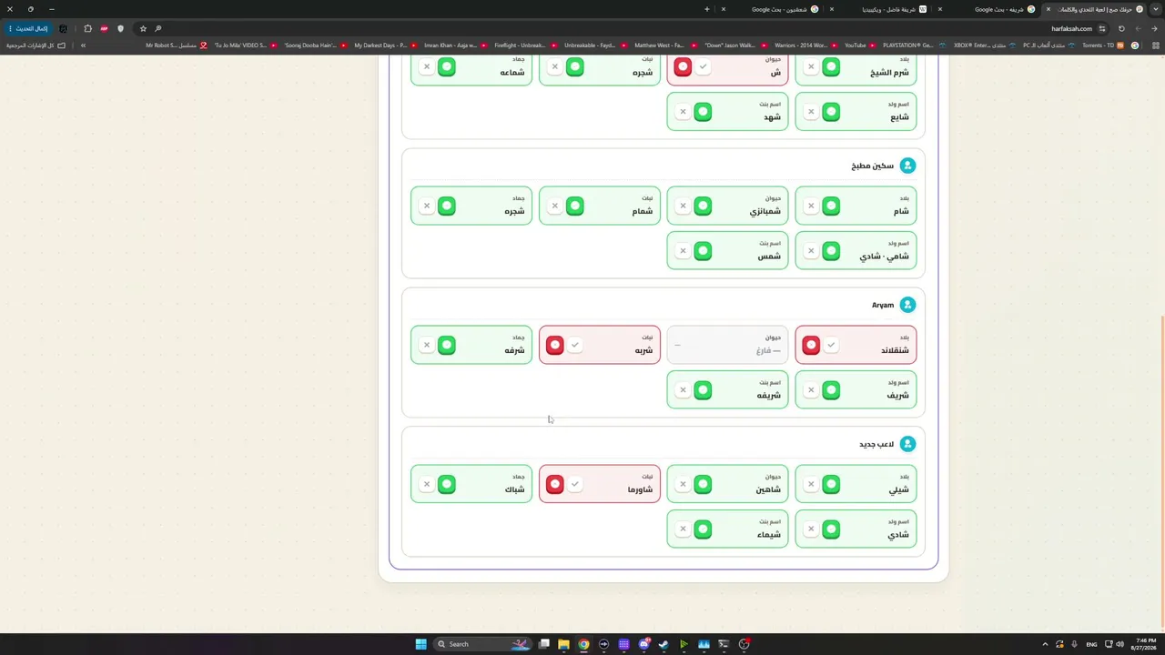Click the red circle on شاورما card
The width and height of the screenshot is (1165, 655).
tap(554, 484)
